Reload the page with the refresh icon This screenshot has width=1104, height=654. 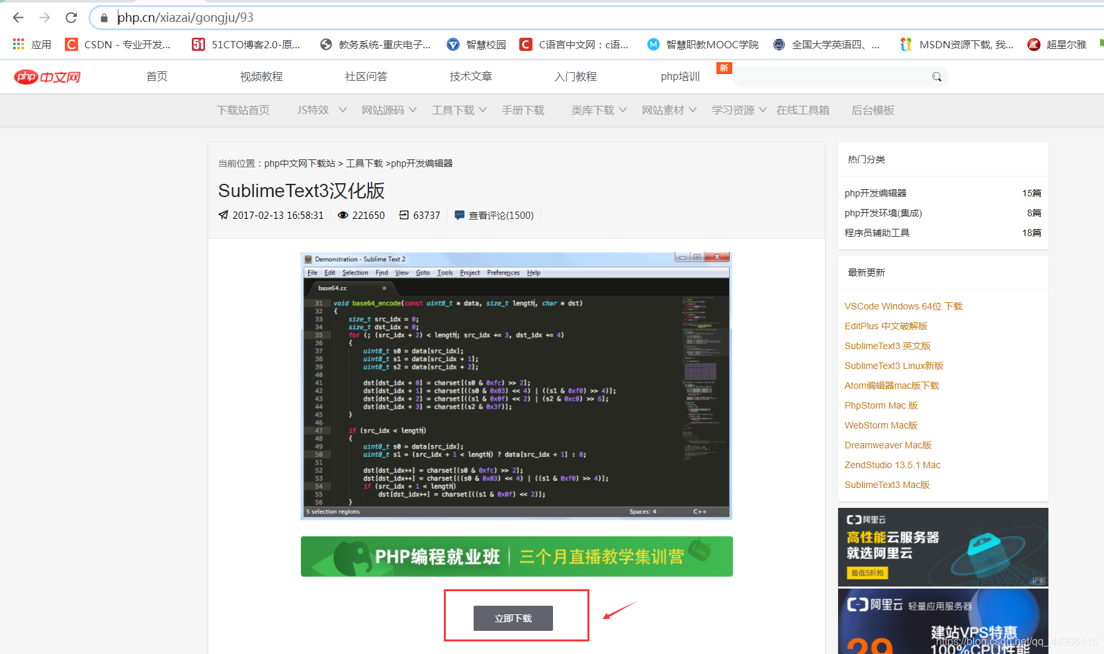(x=71, y=18)
